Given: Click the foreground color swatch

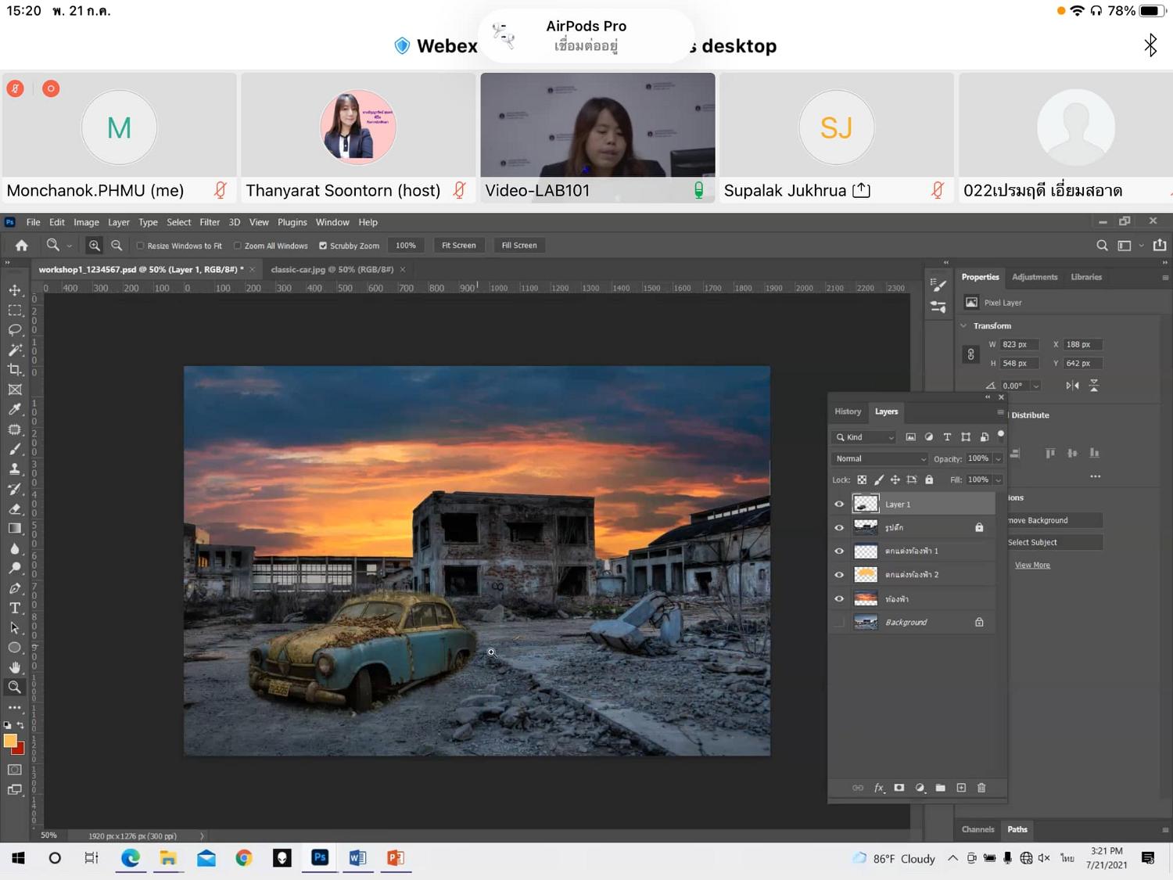Looking at the screenshot, I should click(x=10, y=741).
